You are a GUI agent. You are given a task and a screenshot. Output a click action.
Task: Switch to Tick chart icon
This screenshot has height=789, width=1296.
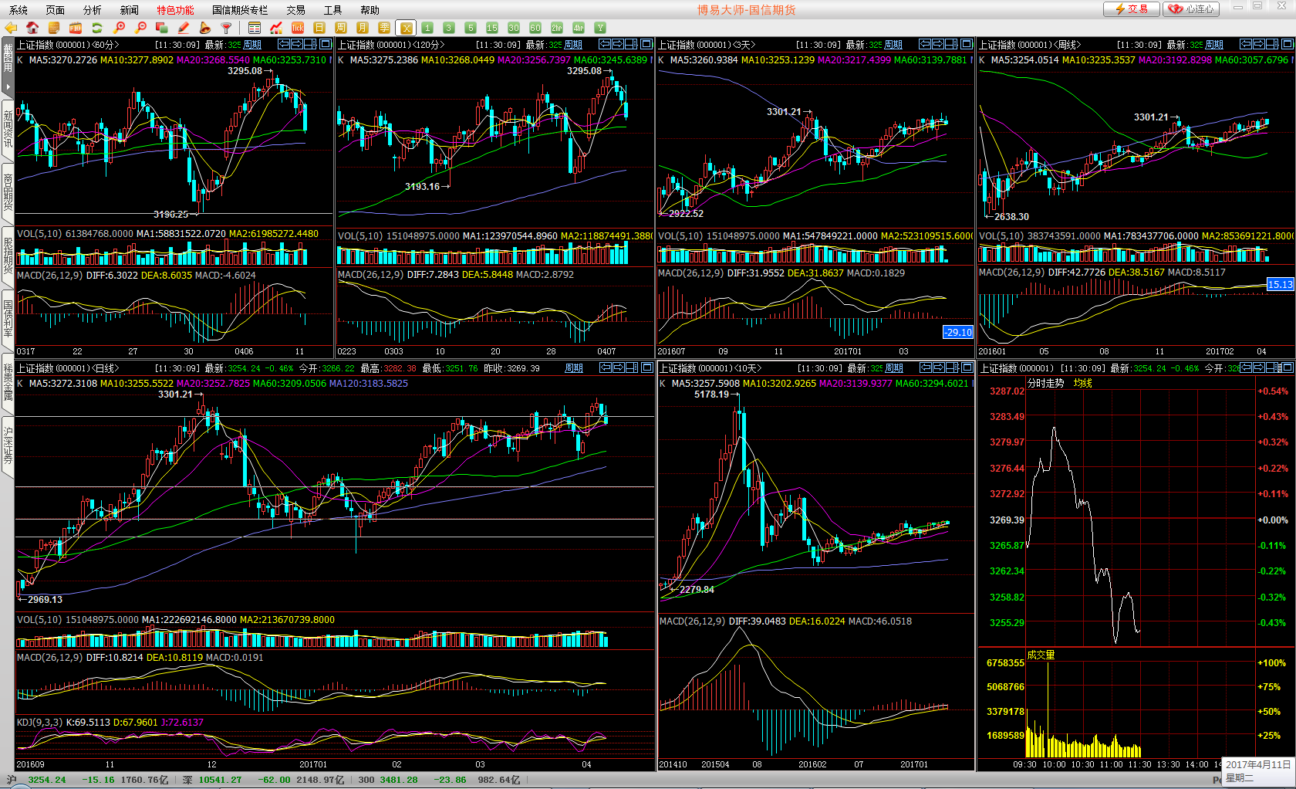298,28
